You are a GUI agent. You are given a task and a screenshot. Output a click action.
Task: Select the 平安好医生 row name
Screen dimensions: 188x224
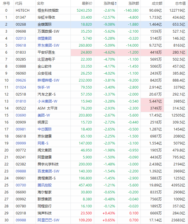point(46,52)
